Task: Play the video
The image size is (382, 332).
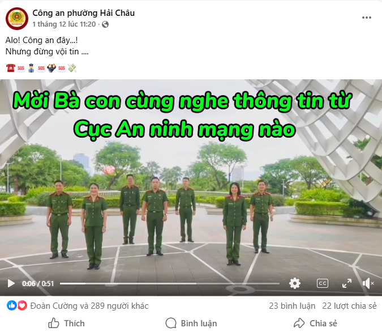Action: (11, 283)
